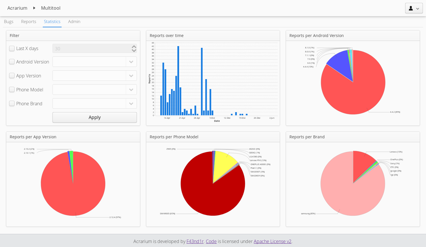Click the Reports per App Version panel title
The image size is (426, 247).
pos(33,137)
